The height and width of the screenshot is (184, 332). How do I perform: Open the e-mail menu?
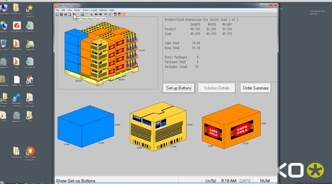94,10
